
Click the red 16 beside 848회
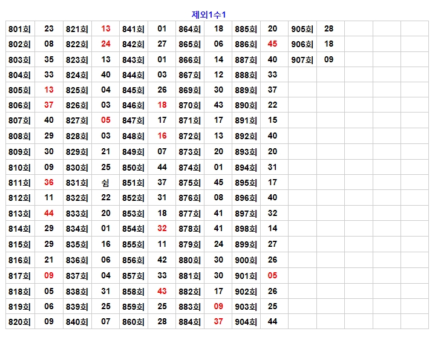(x=162, y=136)
